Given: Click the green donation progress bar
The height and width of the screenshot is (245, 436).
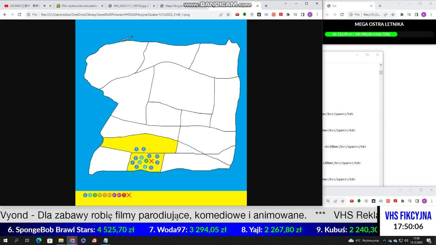Looking at the screenshot, I should (361, 34).
